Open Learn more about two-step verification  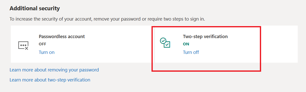(50, 80)
